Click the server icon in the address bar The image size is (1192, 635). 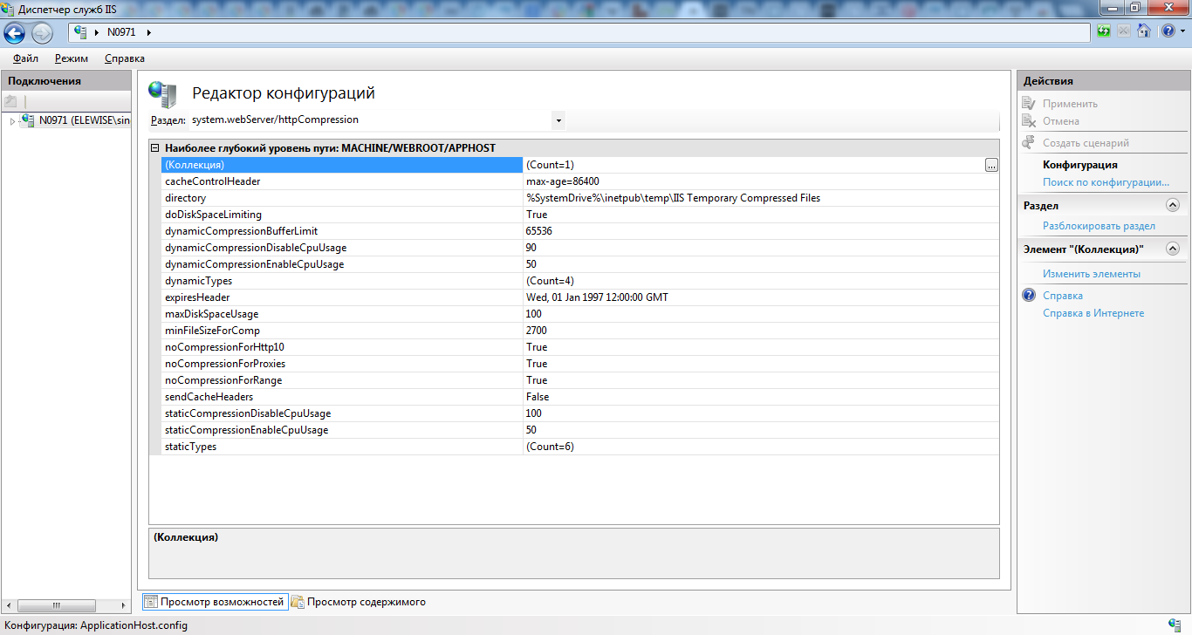pyautogui.click(x=81, y=32)
